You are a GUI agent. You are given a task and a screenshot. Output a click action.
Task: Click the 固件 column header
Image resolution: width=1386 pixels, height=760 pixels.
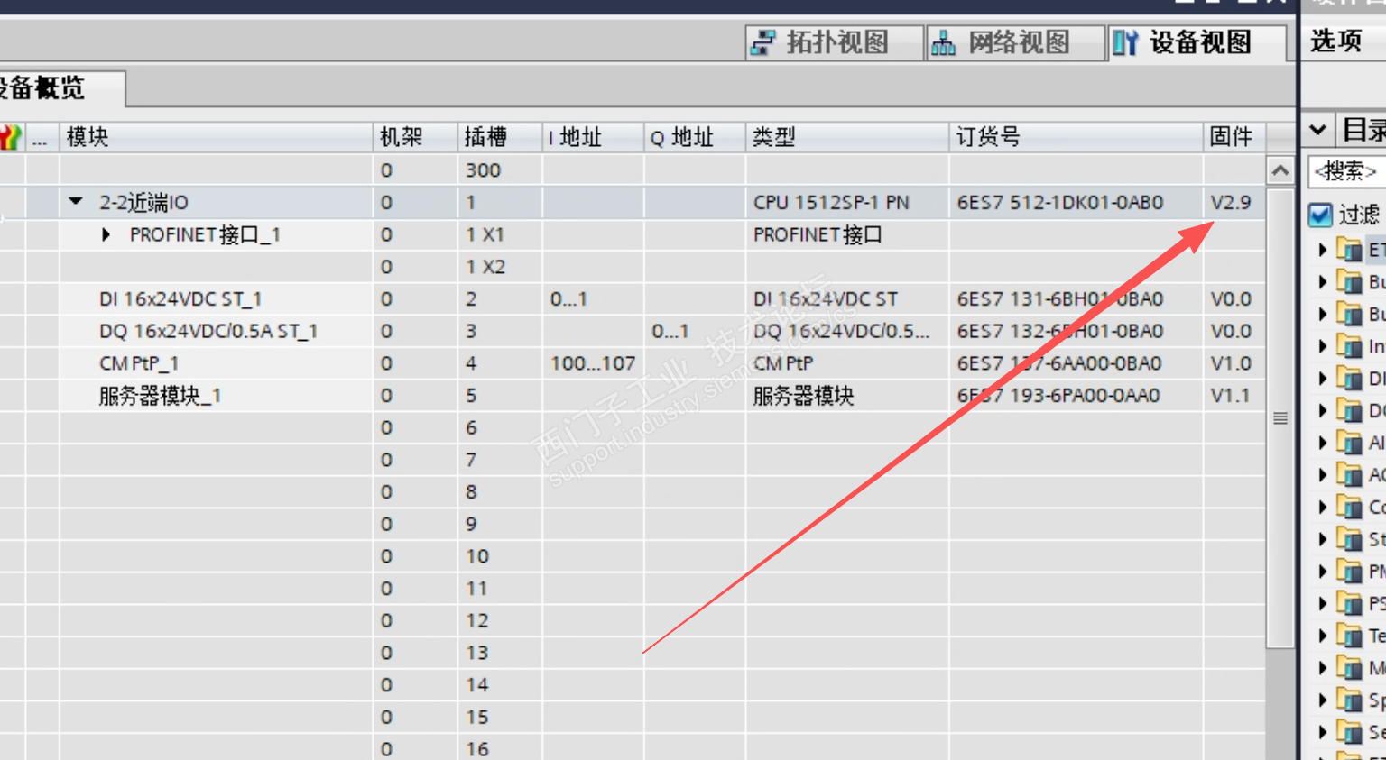[x=1234, y=137]
